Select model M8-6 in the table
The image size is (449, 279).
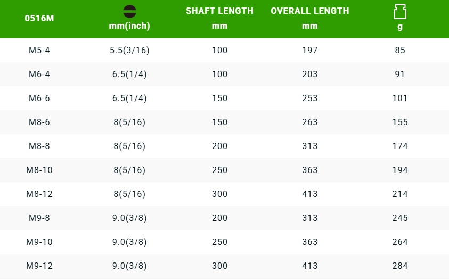[39, 122]
